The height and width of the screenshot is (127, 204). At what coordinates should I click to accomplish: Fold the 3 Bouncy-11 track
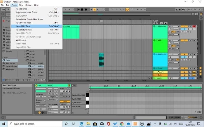pyautogui.click(x=154, y=54)
